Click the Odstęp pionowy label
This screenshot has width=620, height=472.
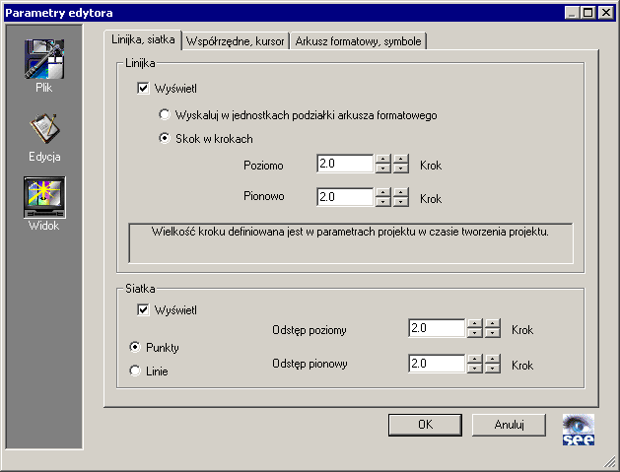pos(310,364)
